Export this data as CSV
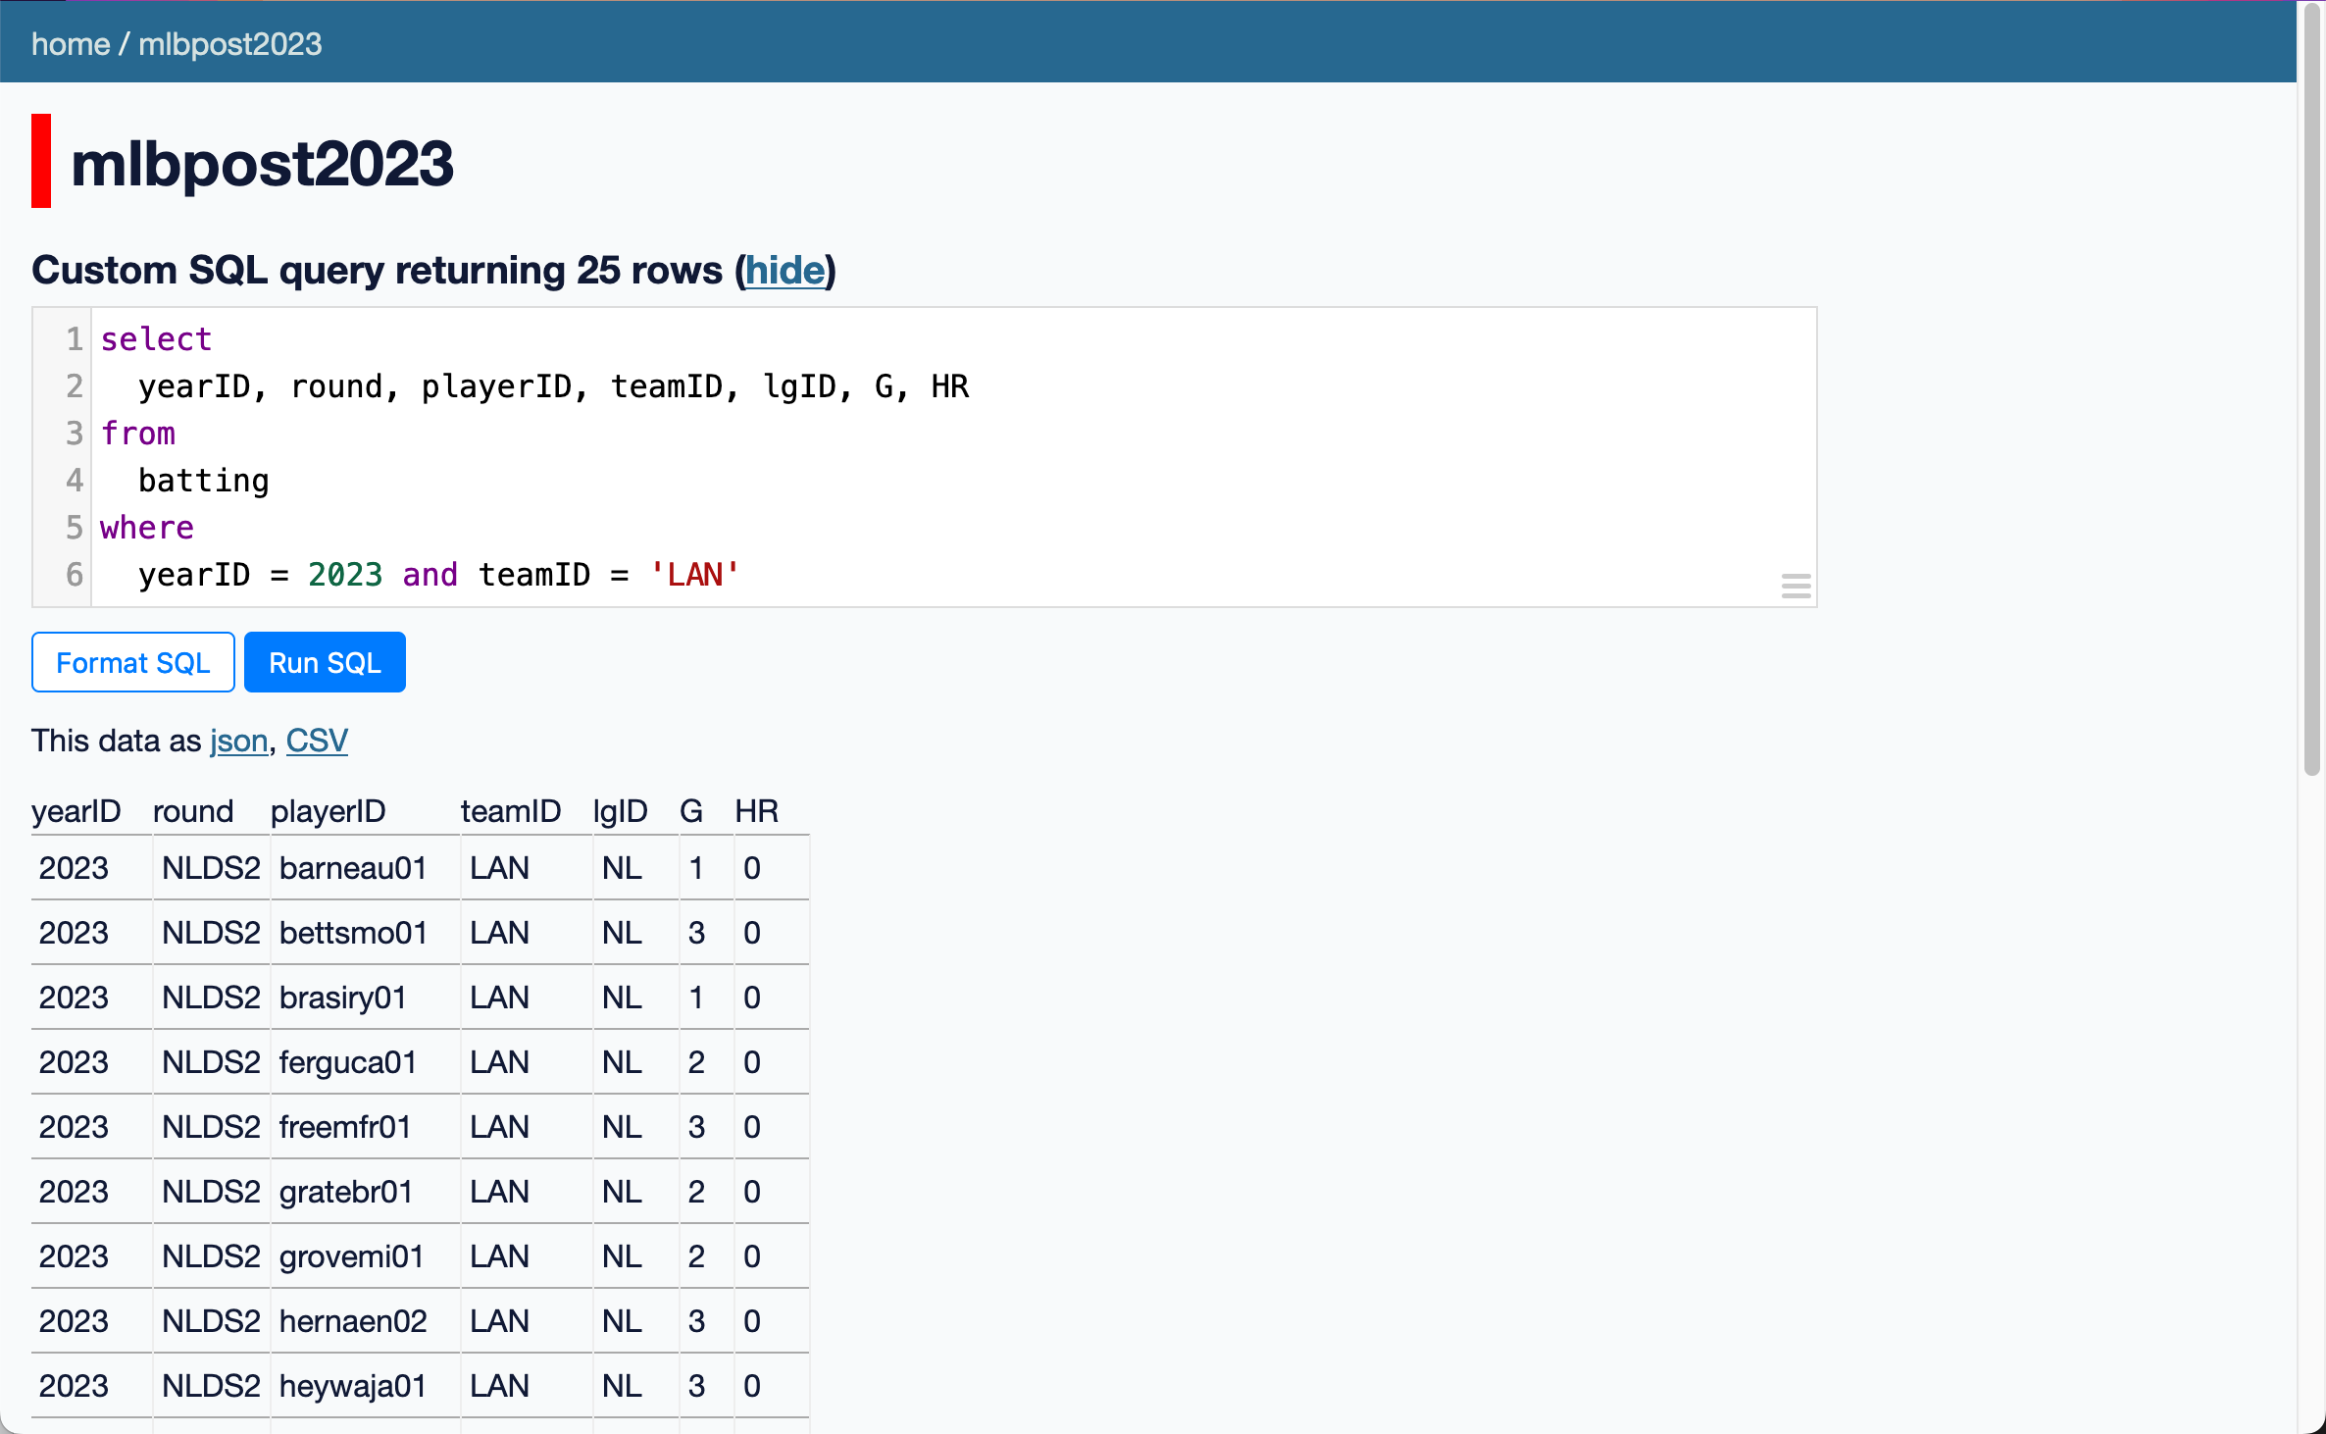This screenshot has width=2326, height=1434. pyautogui.click(x=317, y=741)
